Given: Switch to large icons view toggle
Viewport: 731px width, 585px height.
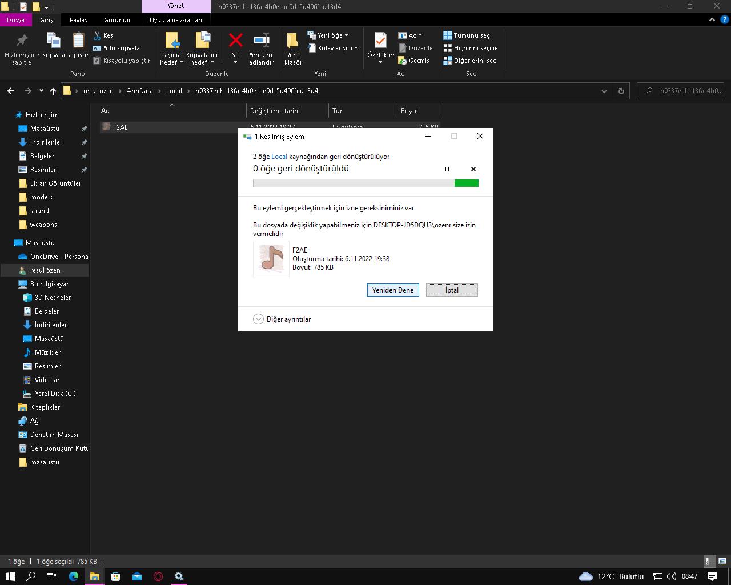Looking at the screenshot, I should point(722,561).
